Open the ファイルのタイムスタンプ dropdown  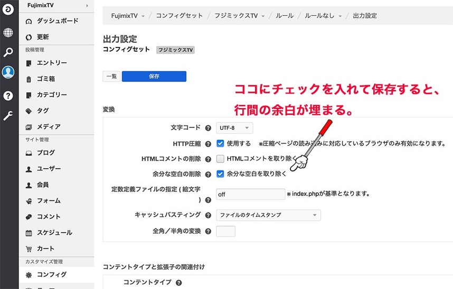[268, 215]
